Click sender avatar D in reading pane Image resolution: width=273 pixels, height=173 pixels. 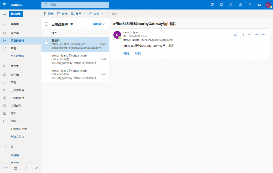point(117,35)
